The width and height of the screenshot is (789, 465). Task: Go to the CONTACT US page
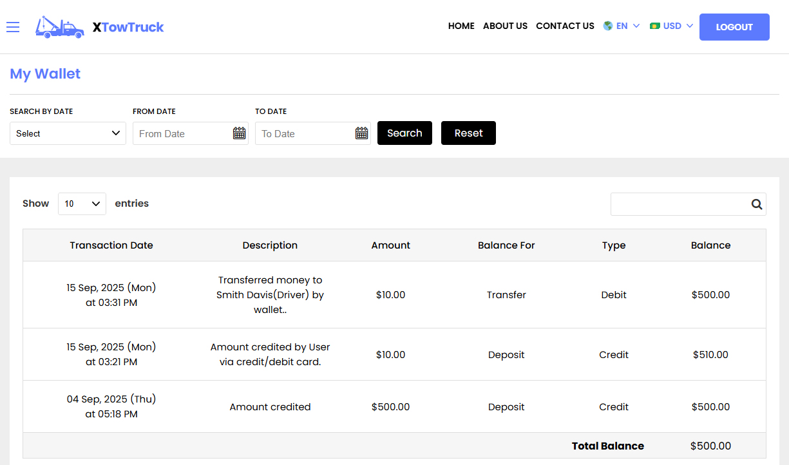point(565,26)
